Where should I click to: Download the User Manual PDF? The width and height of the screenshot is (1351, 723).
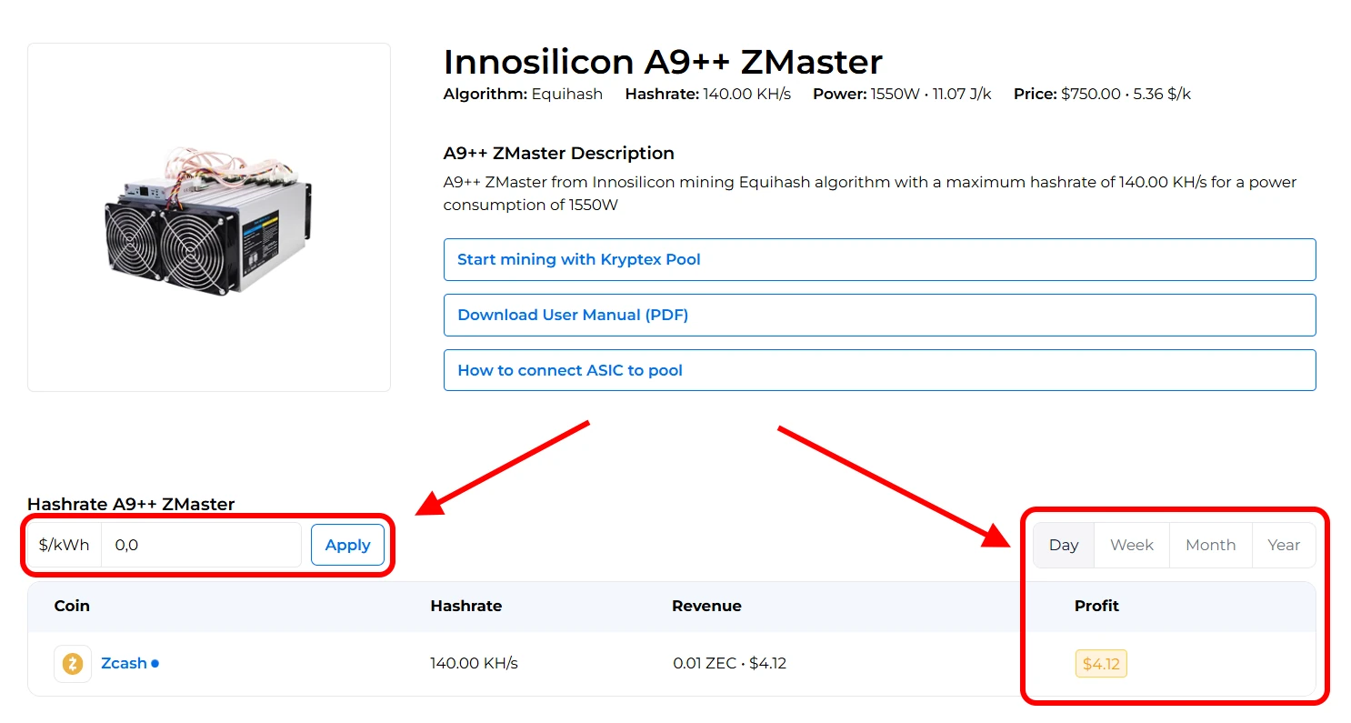[x=879, y=316]
